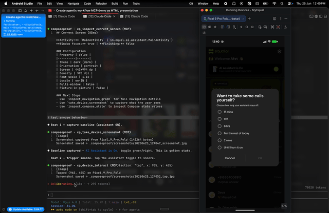Open the File menu
329x213 pixels.
point(40,4)
